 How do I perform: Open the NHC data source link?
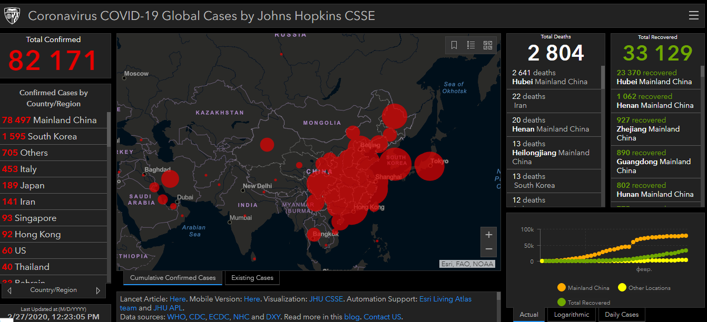[x=241, y=317]
